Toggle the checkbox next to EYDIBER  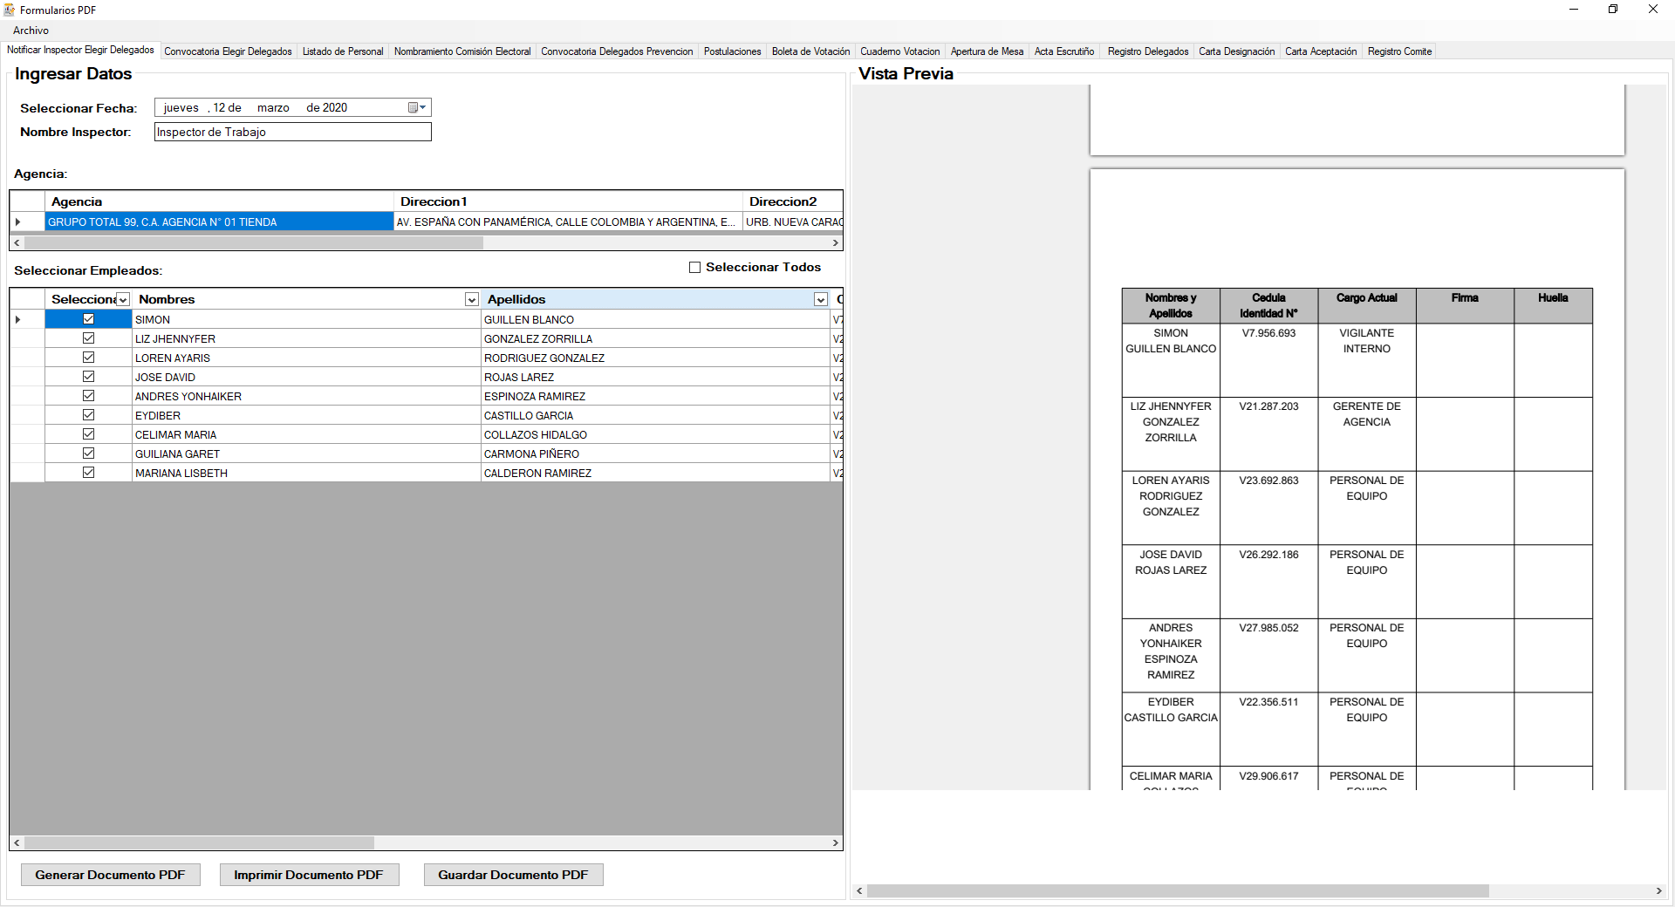(89, 415)
